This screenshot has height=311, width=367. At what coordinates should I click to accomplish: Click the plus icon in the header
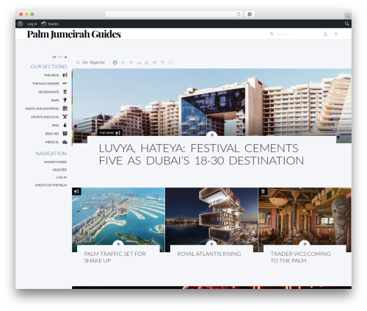pyautogui.click(x=336, y=34)
